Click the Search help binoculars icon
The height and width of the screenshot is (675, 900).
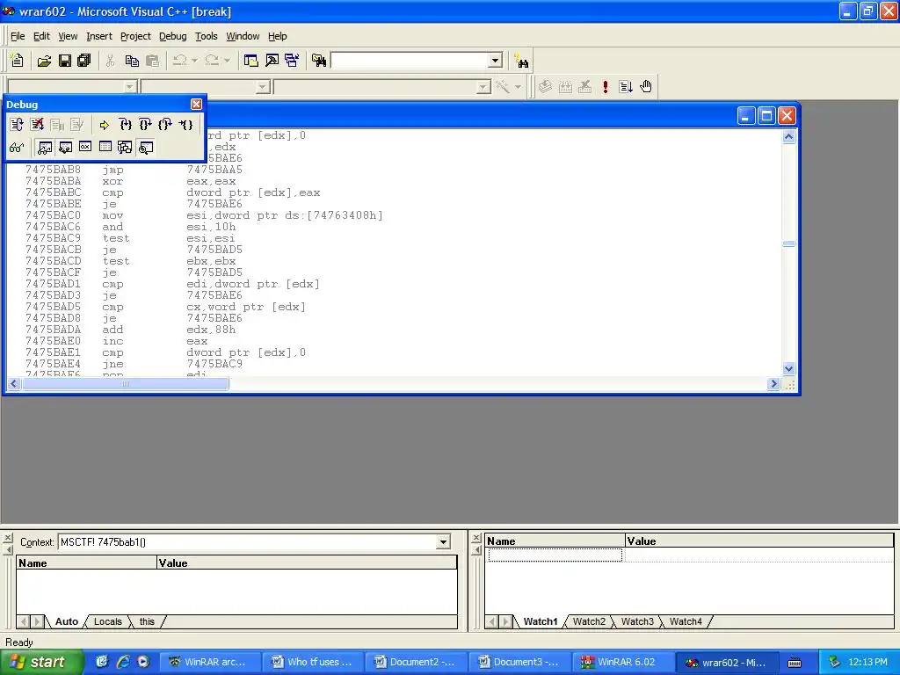point(521,61)
